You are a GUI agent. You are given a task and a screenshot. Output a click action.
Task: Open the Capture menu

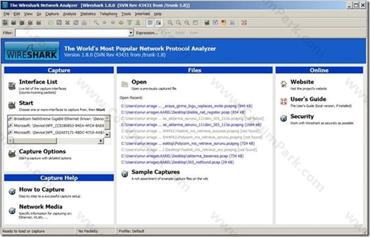(x=52, y=14)
